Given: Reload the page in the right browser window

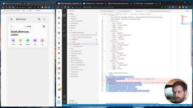Looking at the screenshot, I should click(65, 7).
